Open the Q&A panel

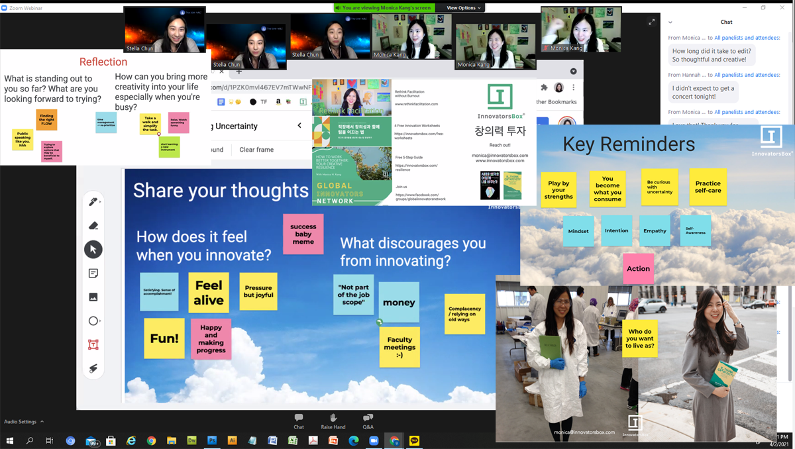coord(368,421)
